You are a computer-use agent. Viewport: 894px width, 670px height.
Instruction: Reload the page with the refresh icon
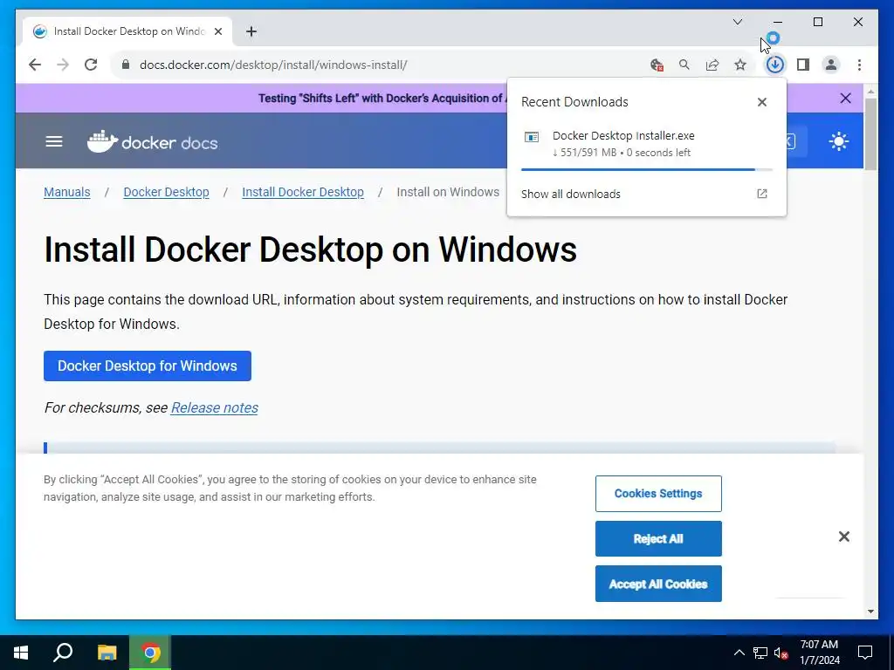coord(91,65)
